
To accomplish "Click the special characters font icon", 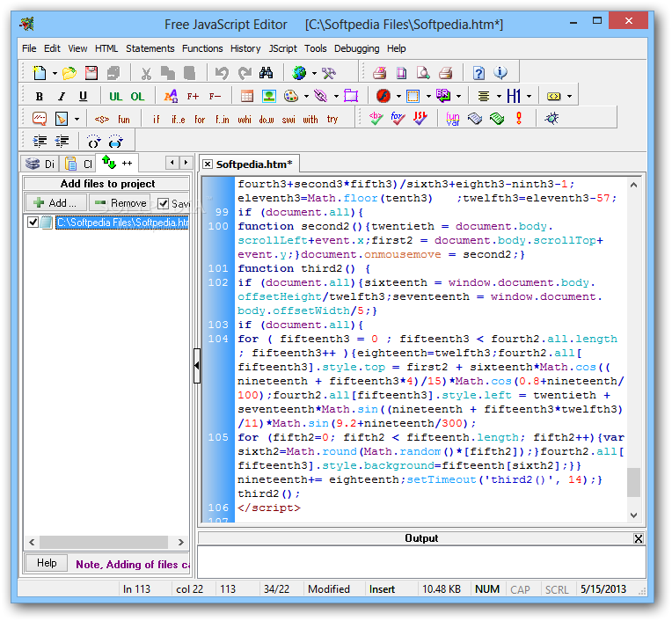I will tap(171, 96).
